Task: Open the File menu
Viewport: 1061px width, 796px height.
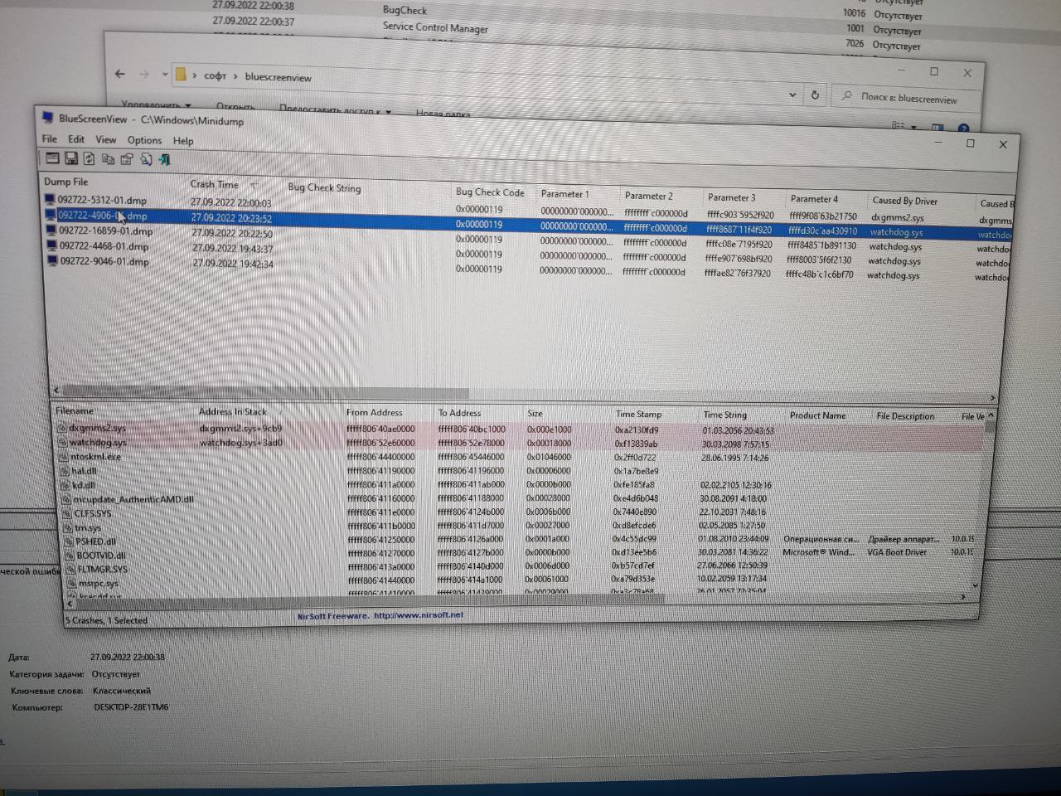Action: click(x=50, y=138)
